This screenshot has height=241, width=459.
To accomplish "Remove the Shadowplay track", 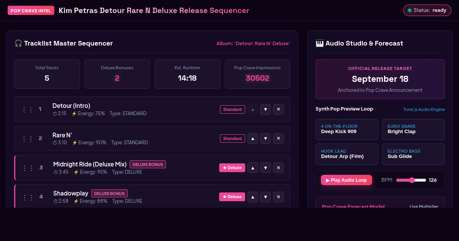I will pos(278,197).
